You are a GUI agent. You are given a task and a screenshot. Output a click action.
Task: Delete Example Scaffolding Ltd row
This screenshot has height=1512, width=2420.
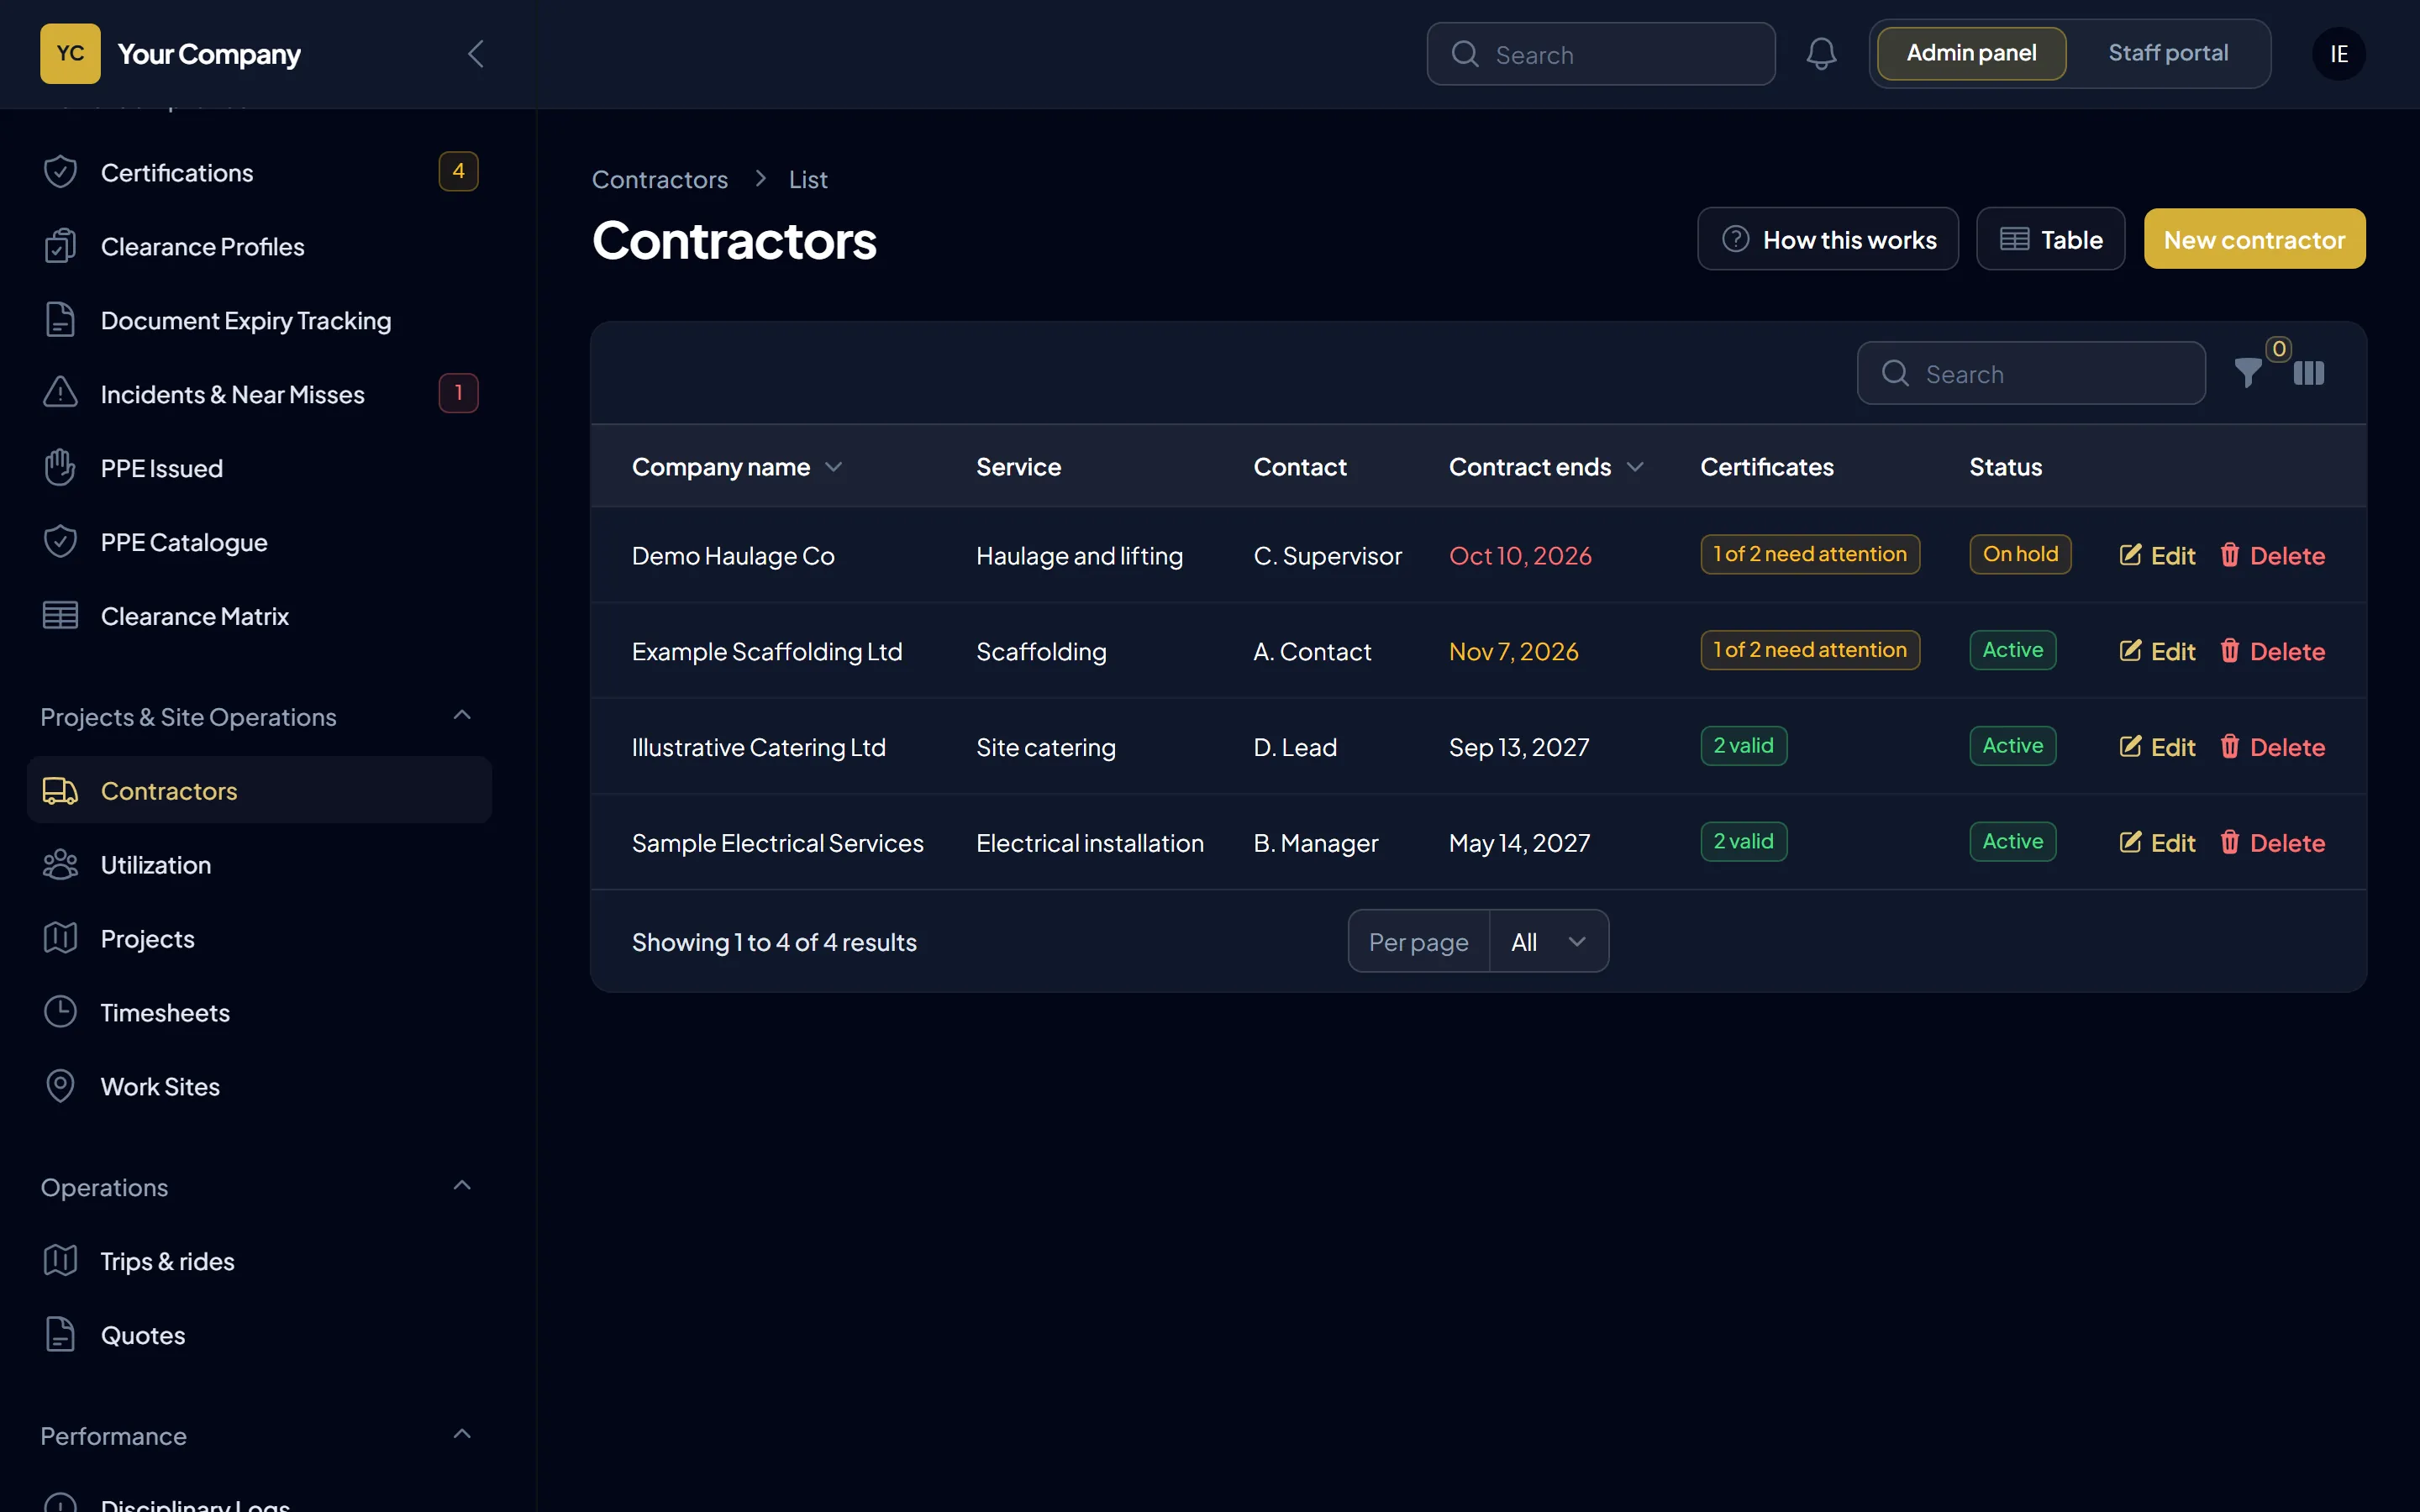pos(2272,651)
